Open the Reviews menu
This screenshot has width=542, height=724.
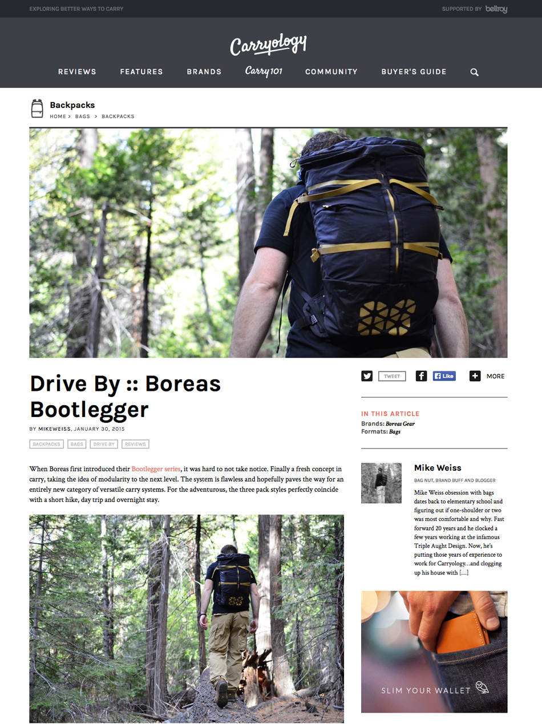click(x=77, y=72)
